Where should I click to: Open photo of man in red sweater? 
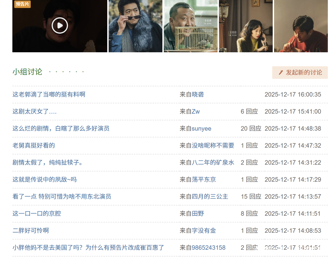301,26
